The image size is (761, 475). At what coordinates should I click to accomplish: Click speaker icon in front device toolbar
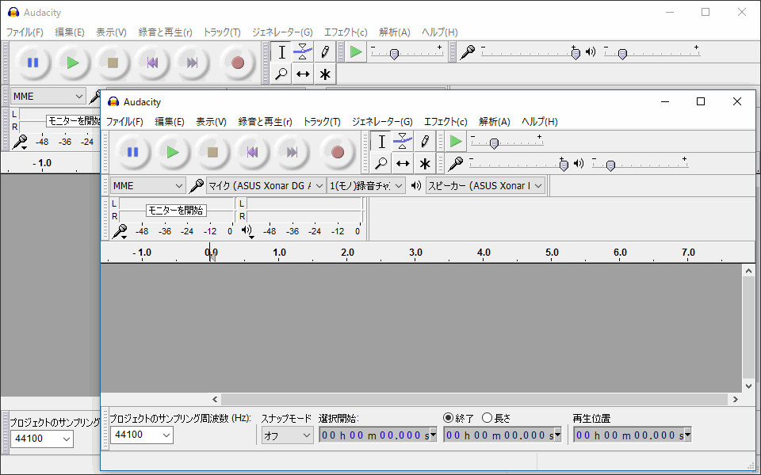click(416, 185)
